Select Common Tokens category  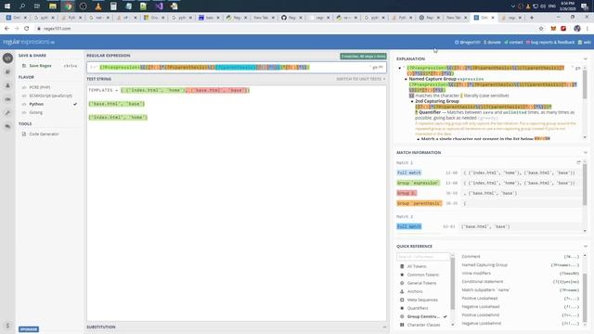click(x=423, y=275)
